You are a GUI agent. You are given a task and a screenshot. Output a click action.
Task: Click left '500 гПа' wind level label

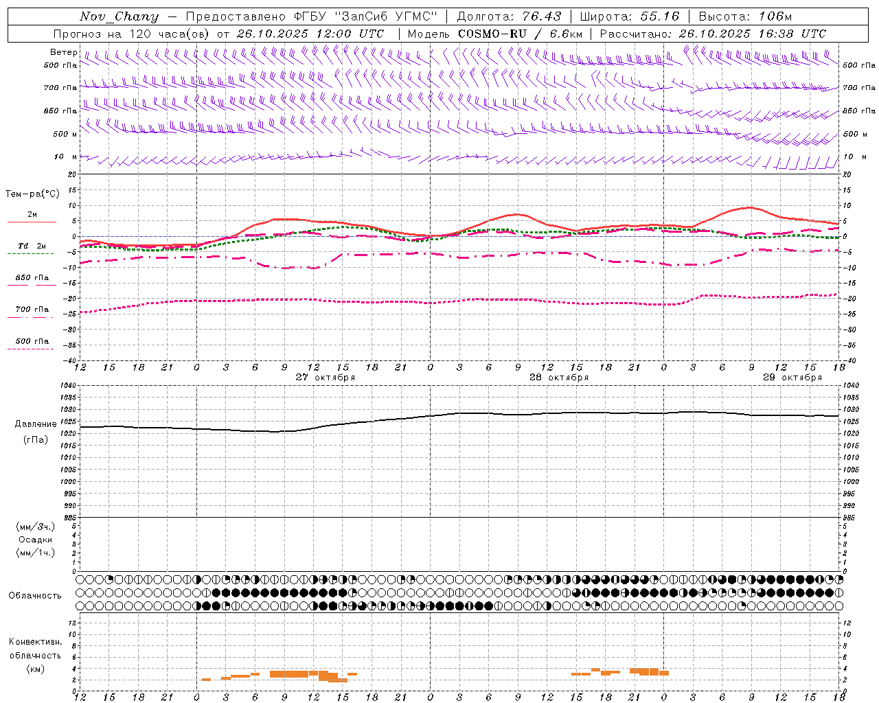60,65
